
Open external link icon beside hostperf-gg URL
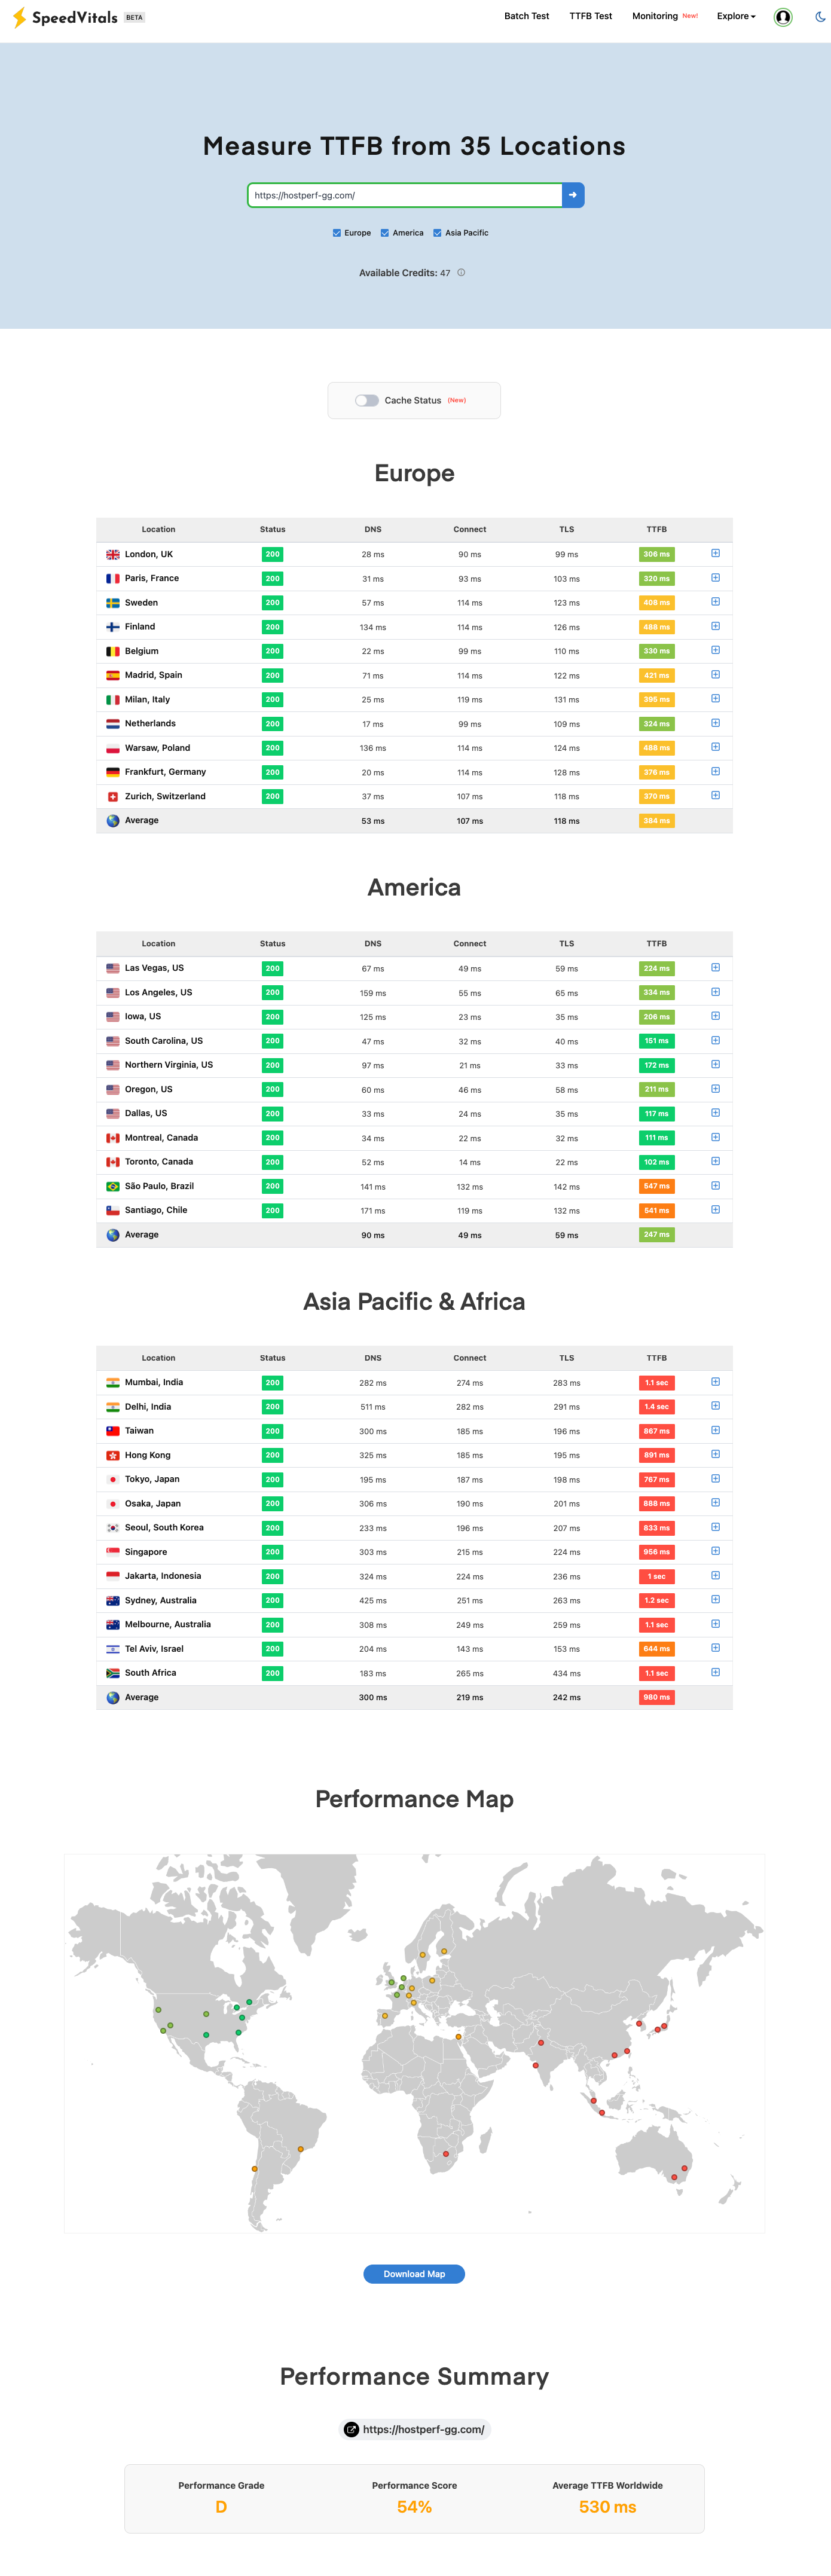click(351, 2429)
